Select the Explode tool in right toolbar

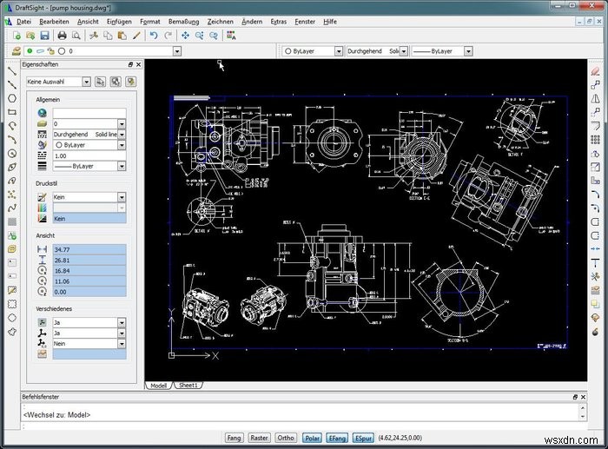point(595,332)
